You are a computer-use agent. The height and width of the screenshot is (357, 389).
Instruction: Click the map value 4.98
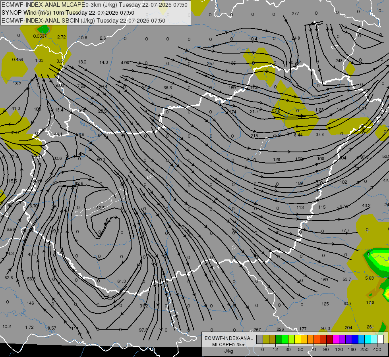125,63
